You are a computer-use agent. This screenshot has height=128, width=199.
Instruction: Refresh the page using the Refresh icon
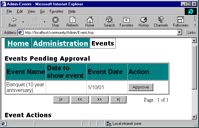point(72,20)
